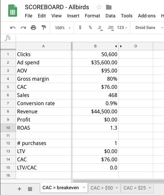
Task: Redo the last action
Action: tap(23, 28)
